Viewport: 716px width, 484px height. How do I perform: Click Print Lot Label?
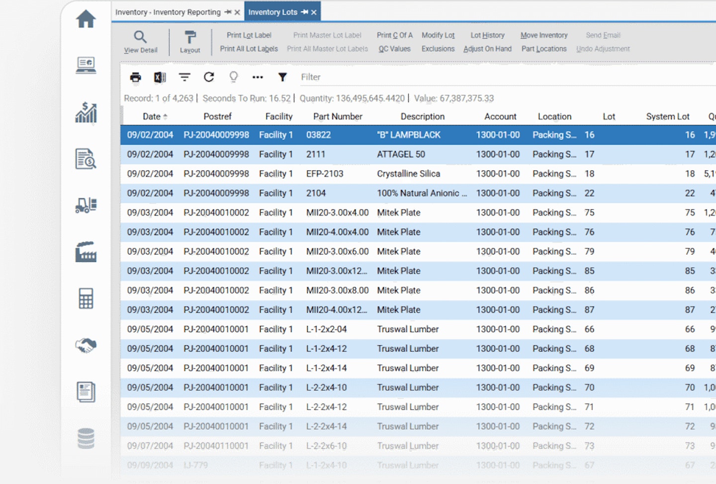pyautogui.click(x=249, y=35)
